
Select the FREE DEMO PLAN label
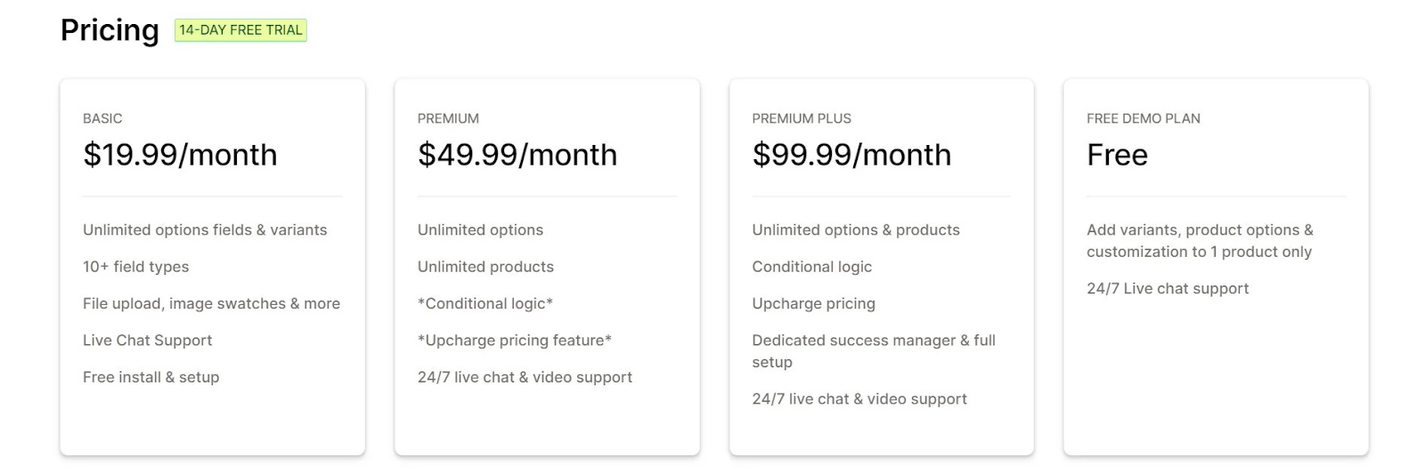tap(1144, 118)
